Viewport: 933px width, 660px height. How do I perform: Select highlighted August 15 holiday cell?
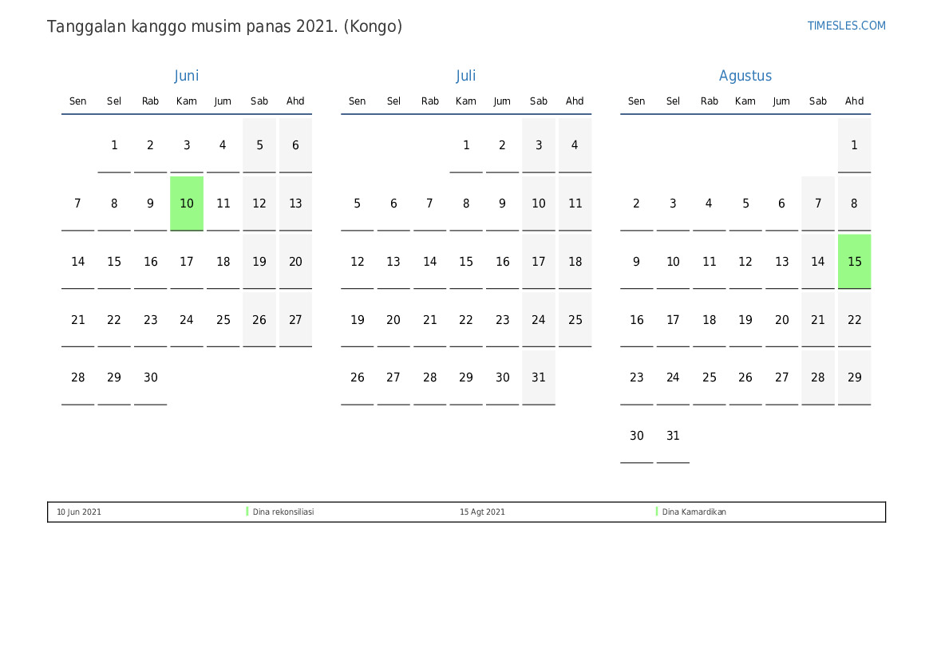(854, 262)
